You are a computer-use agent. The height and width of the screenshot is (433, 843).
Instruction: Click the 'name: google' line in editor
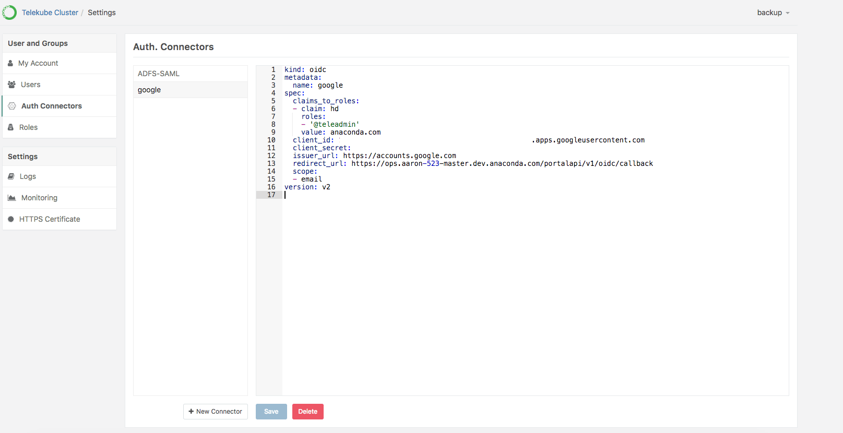tap(318, 85)
